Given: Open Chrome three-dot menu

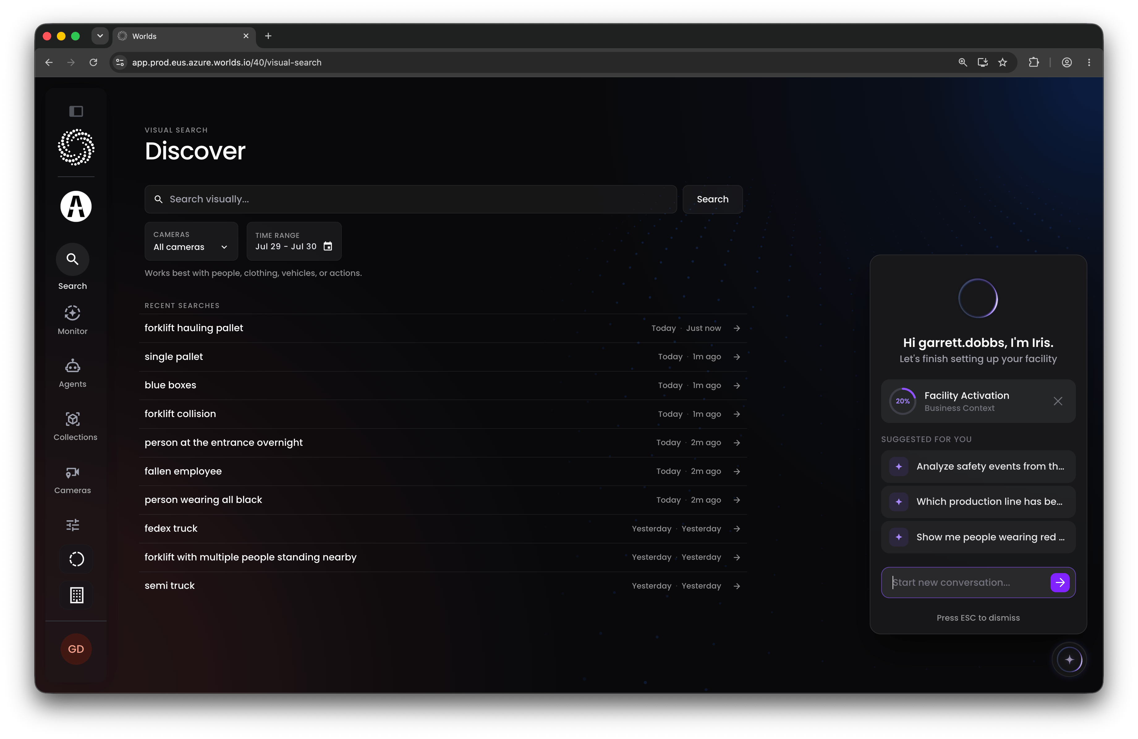Looking at the screenshot, I should tap(1089, 62).
